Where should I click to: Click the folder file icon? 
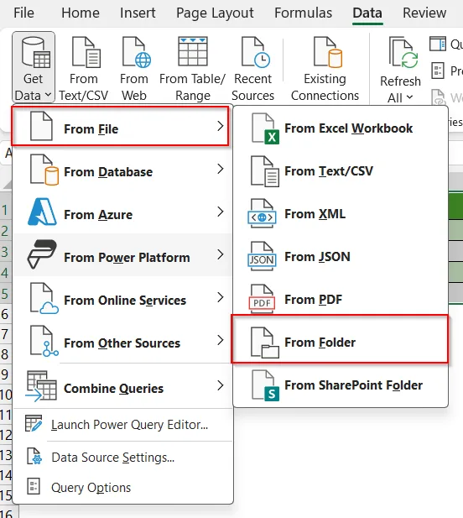(265, 343)
